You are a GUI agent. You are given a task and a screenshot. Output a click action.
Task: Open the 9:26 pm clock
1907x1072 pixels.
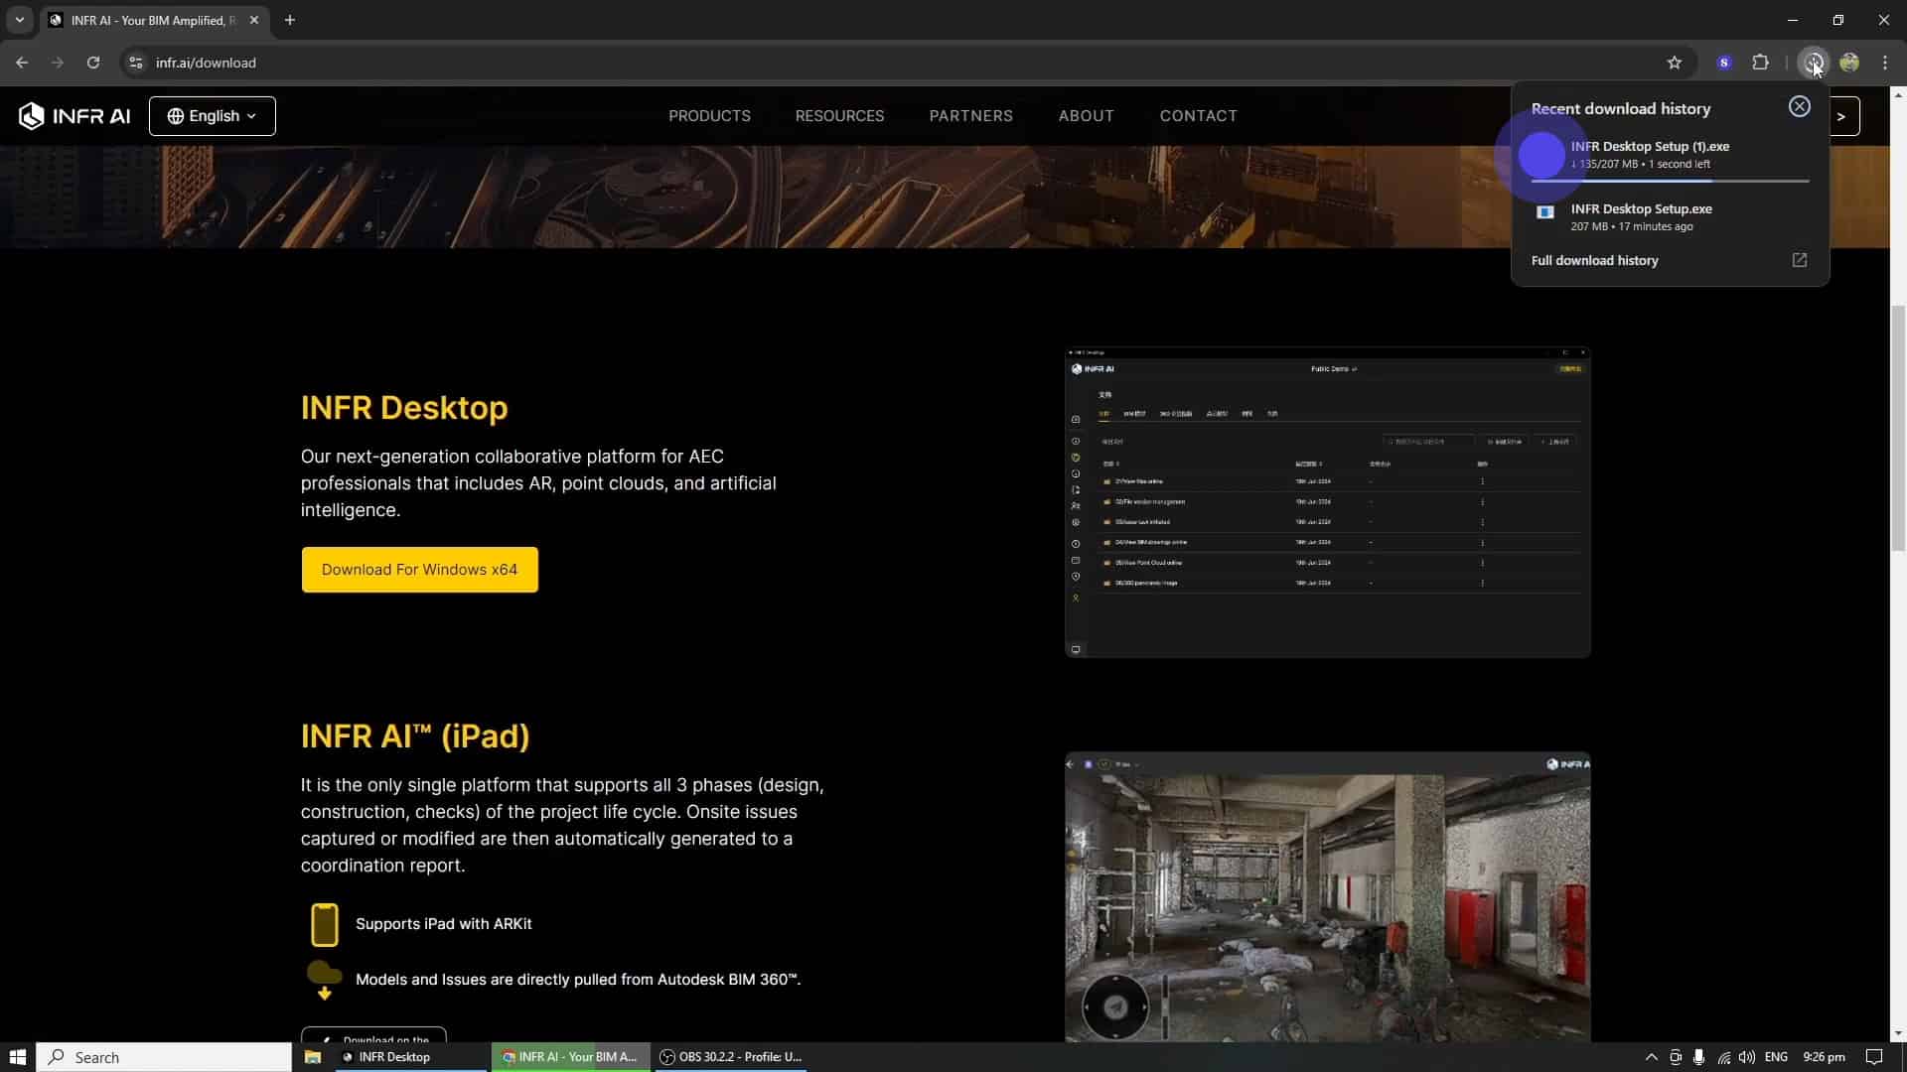tap(1824, 1057)
